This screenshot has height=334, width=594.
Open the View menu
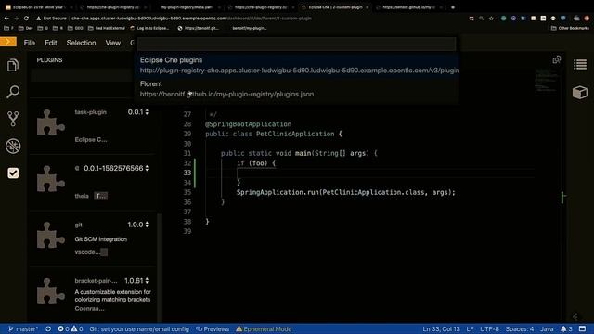[x=113, y=43]
